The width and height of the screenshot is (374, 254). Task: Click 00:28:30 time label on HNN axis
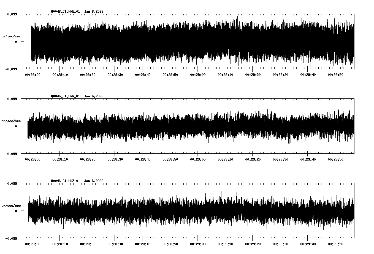pos(115,159)
